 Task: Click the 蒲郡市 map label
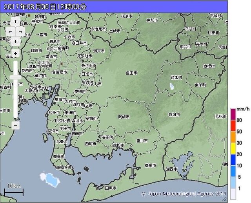point(118,145)
